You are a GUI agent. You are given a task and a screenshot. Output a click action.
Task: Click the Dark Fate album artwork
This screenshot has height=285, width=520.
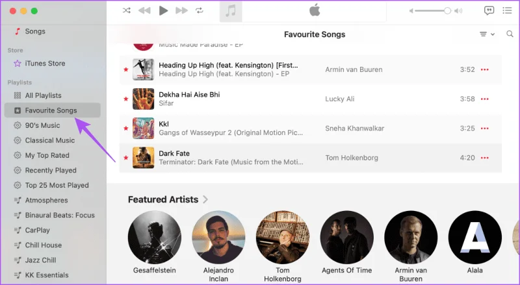pyautogui.click(x=143, y=158)
